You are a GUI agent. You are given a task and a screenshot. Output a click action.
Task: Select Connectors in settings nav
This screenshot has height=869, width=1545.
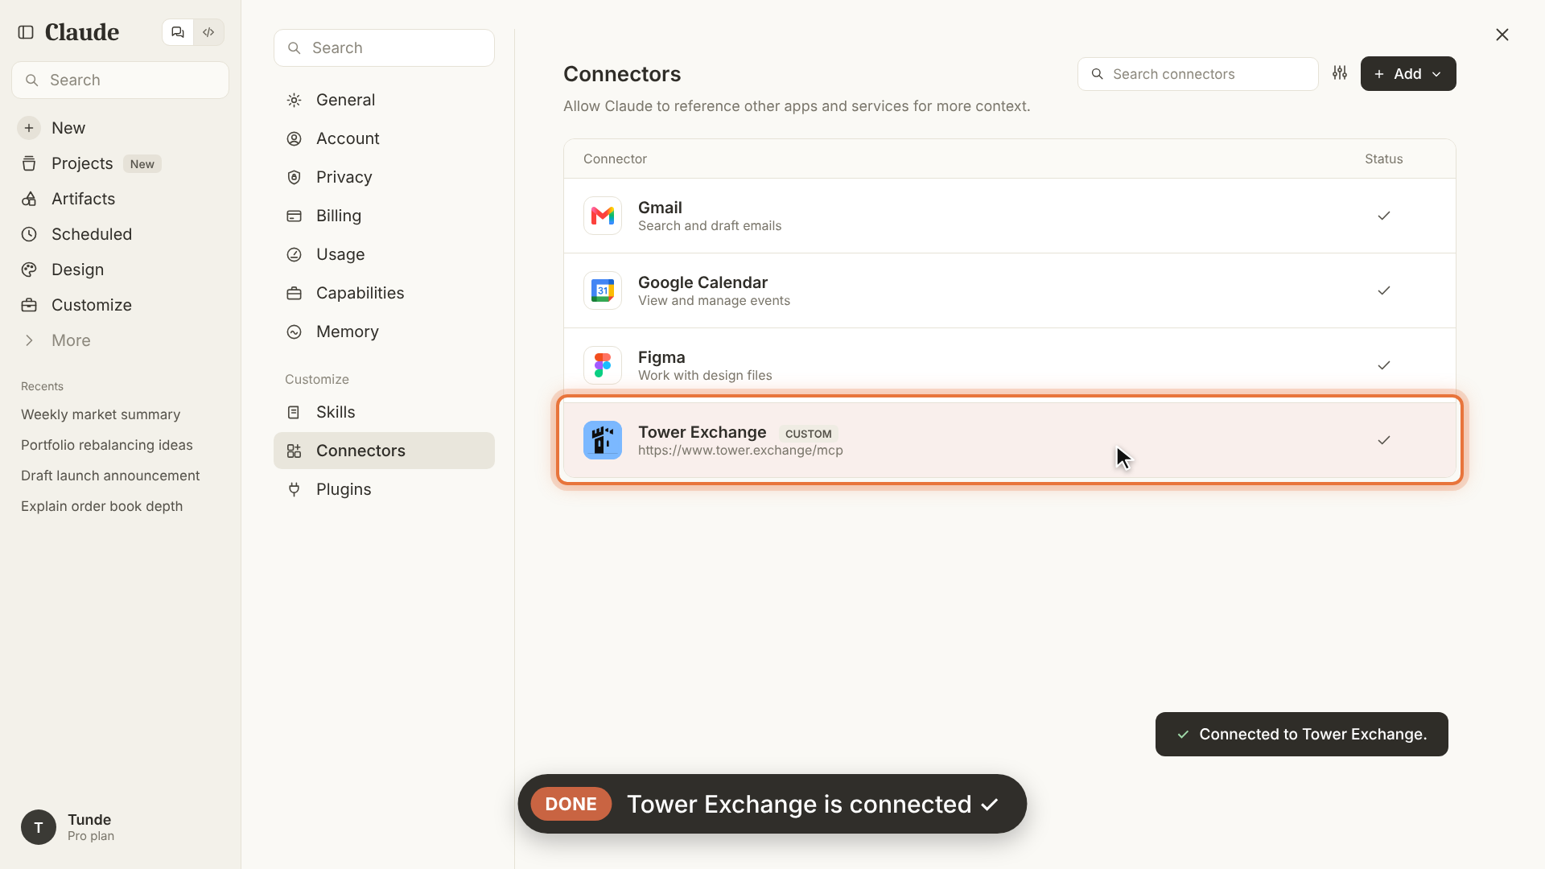[384, 451]
